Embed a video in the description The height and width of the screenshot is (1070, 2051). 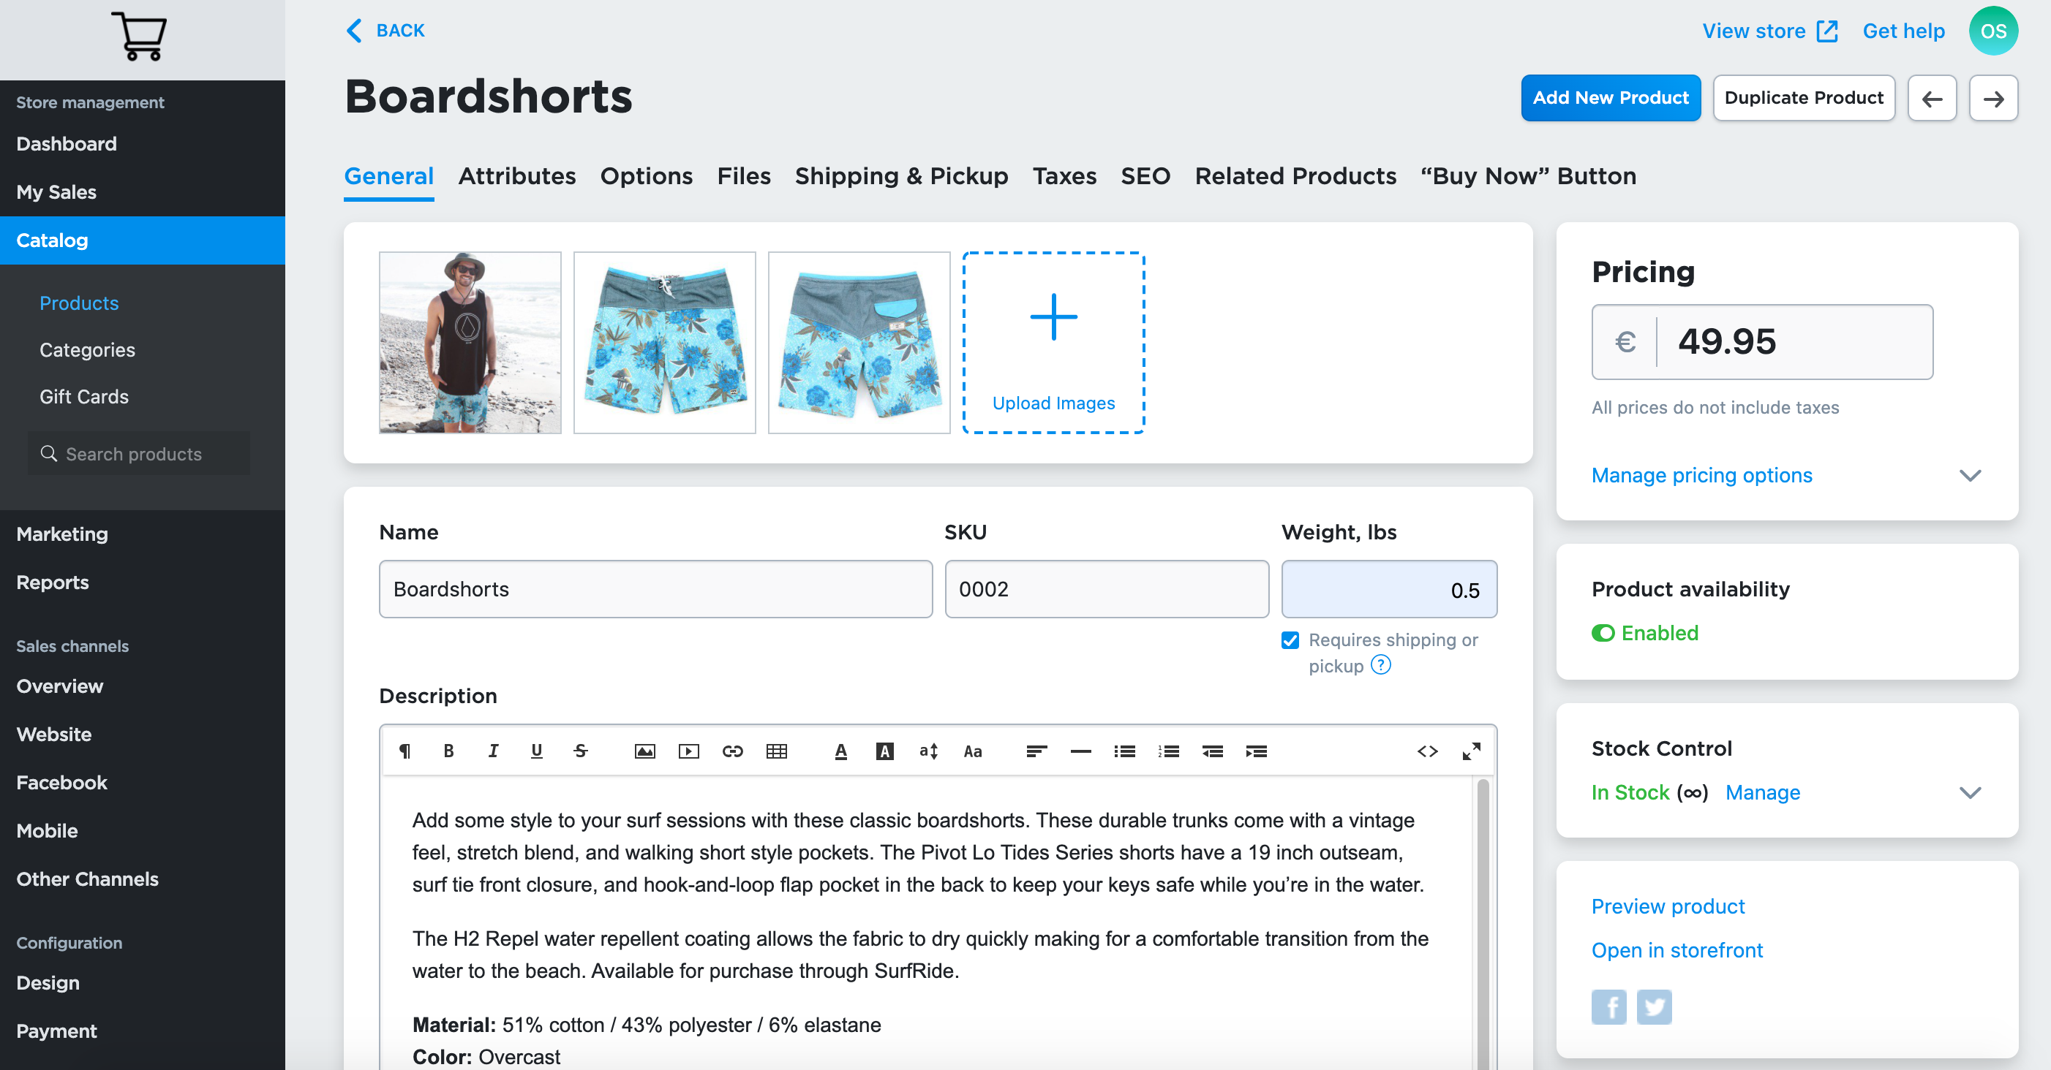click(690, 751)
